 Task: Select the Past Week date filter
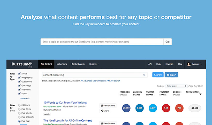[19, 109]
